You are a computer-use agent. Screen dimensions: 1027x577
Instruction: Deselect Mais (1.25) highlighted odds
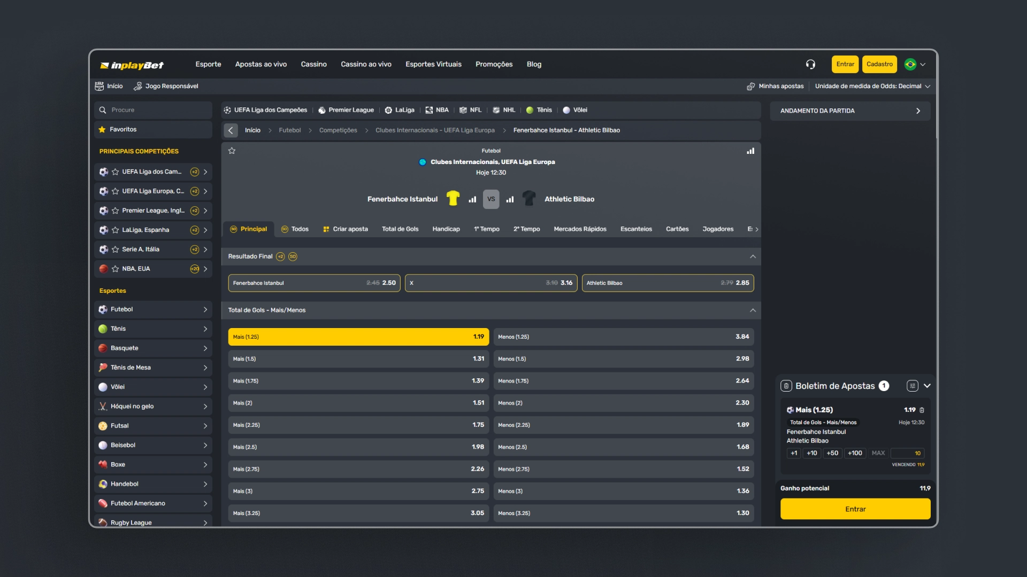(x=358, y=337)
